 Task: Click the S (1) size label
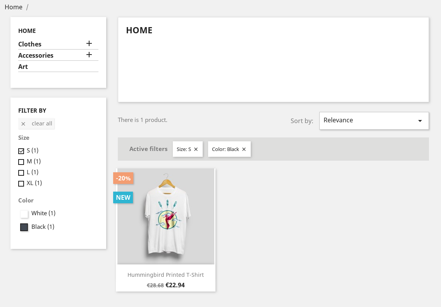point(33,151)
